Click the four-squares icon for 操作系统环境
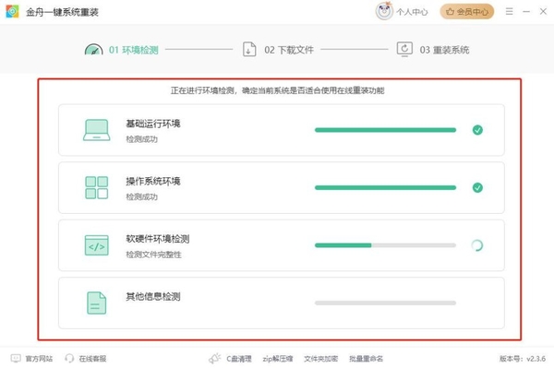 click(96, 188)
